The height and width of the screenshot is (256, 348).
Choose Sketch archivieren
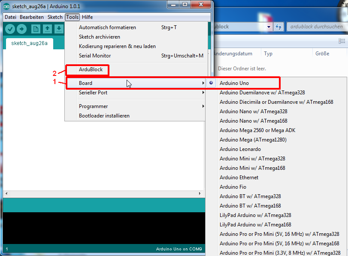coord(136,37)
